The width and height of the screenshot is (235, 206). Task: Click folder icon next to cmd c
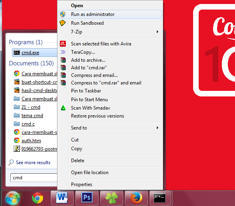coord(17,124)
